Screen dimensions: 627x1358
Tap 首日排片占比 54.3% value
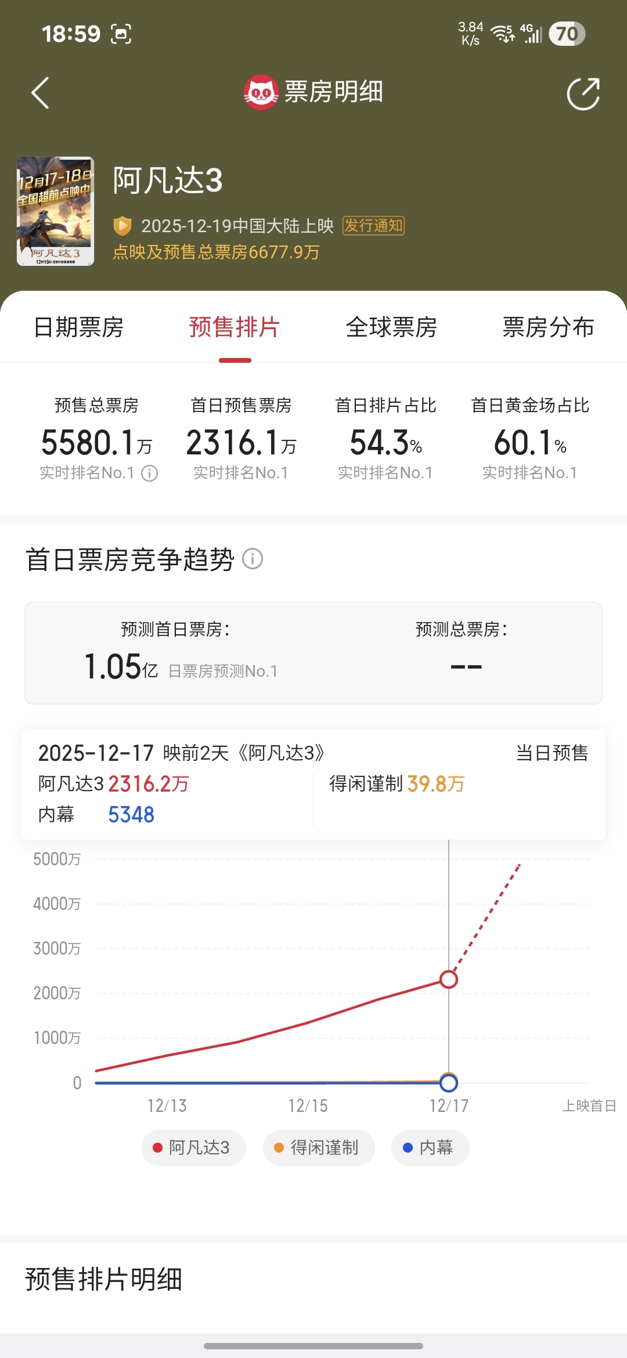385,443
